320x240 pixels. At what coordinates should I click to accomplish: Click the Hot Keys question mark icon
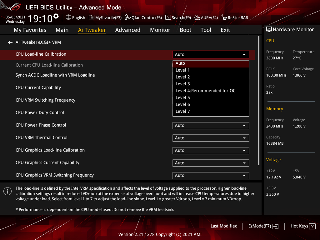312,226
